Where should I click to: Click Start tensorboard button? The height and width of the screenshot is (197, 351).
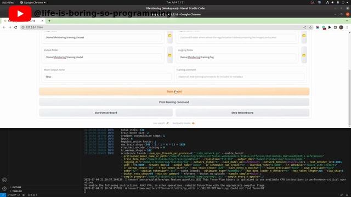pyautogui.click(x=106, y=113)
